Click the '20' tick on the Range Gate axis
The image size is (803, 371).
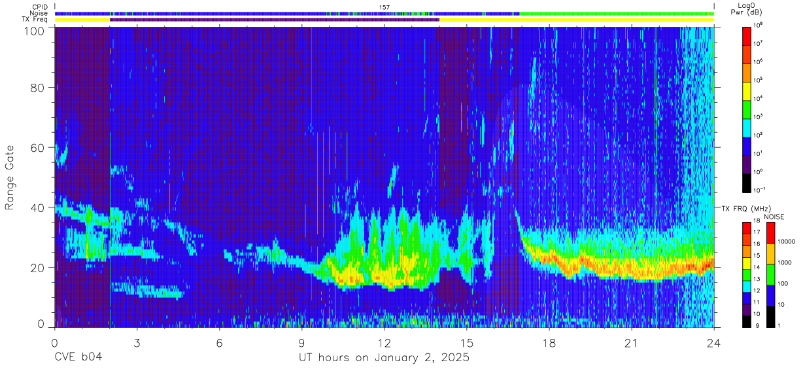point(37,268)
